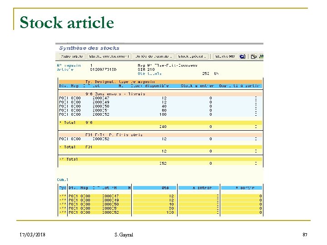Click the 'Synthèse des stocks' title
The image size is (327, 245).
coord(89,48)
